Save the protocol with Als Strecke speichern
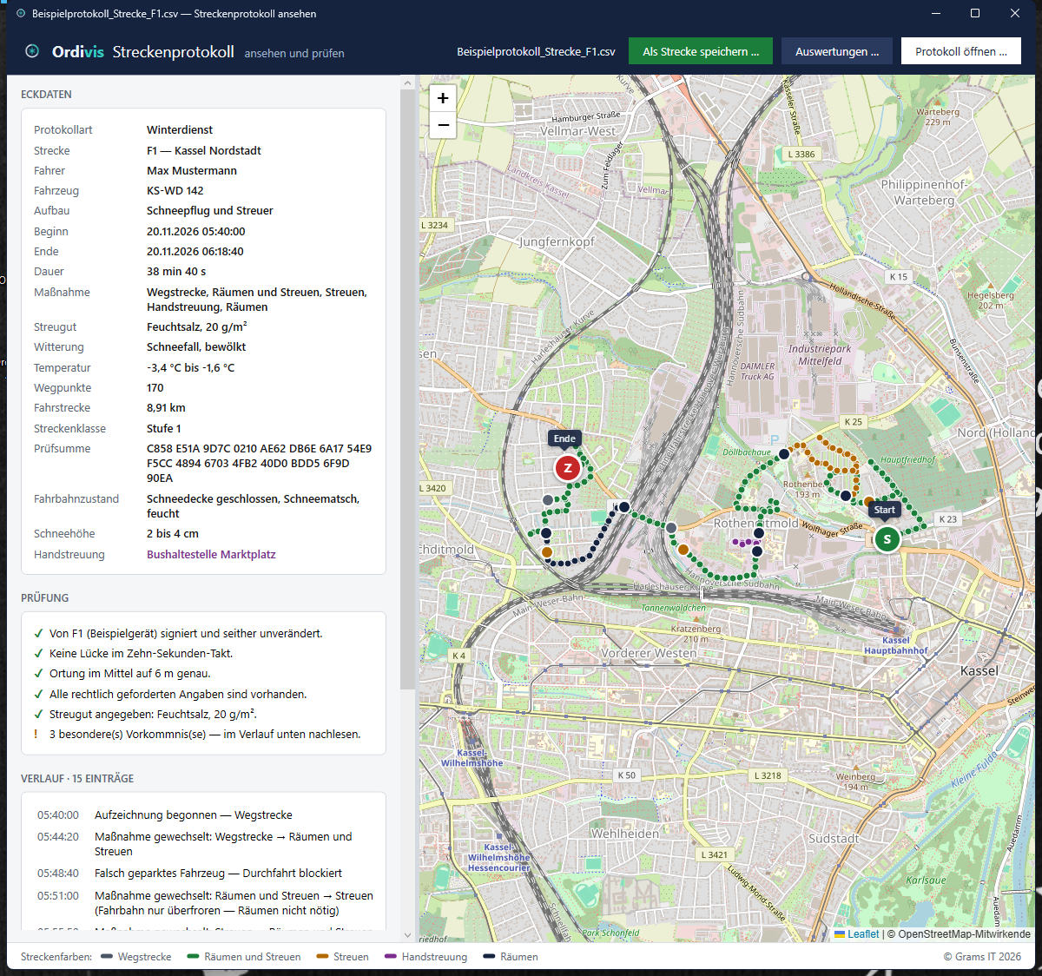1042x976 pixels. coord(701,51)
